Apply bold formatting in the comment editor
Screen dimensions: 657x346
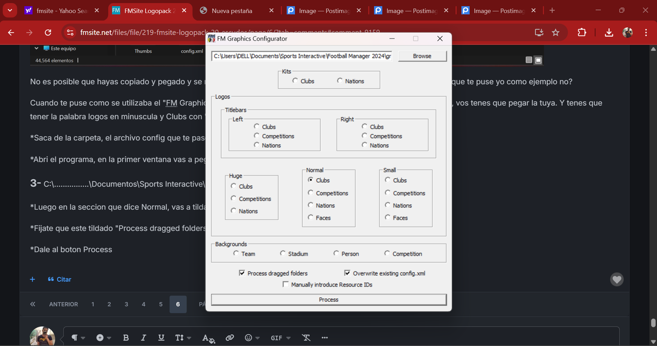[126, 338]
